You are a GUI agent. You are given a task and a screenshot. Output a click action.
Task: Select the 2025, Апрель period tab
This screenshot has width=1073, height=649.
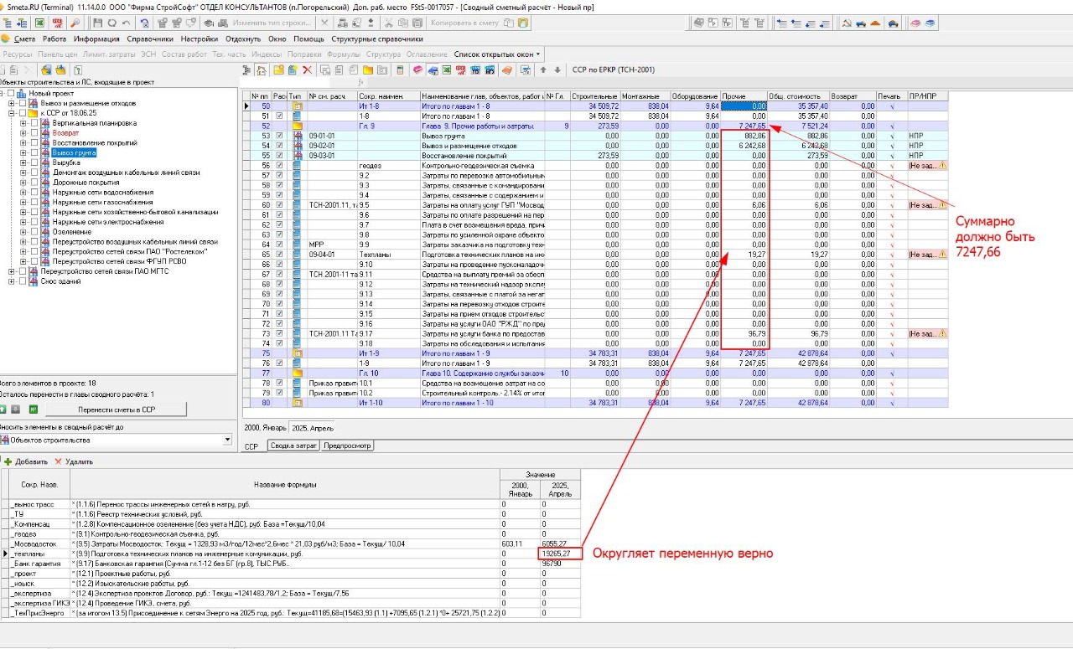click(311, 428)
